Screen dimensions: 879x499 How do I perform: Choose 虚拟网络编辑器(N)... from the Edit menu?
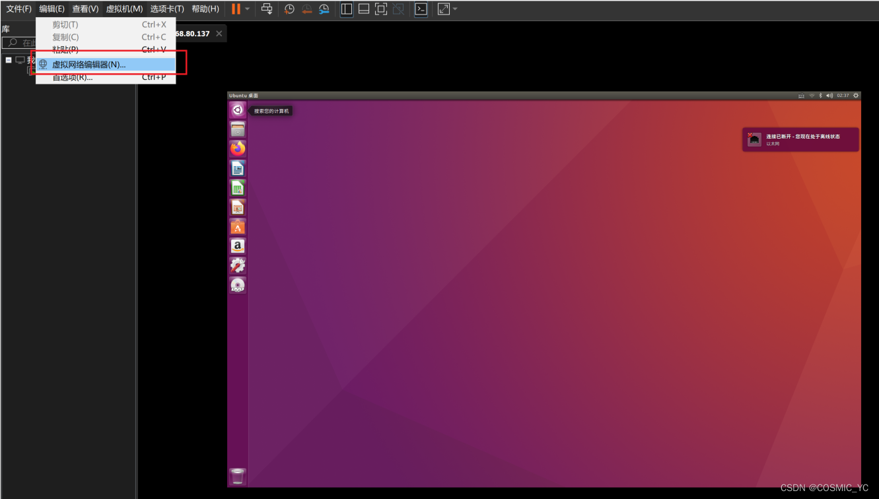point(106,65)
